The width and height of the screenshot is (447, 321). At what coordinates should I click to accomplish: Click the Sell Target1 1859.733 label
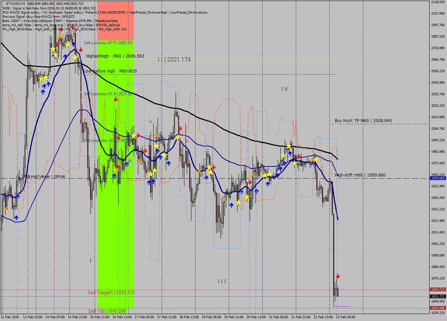(111, 292)
